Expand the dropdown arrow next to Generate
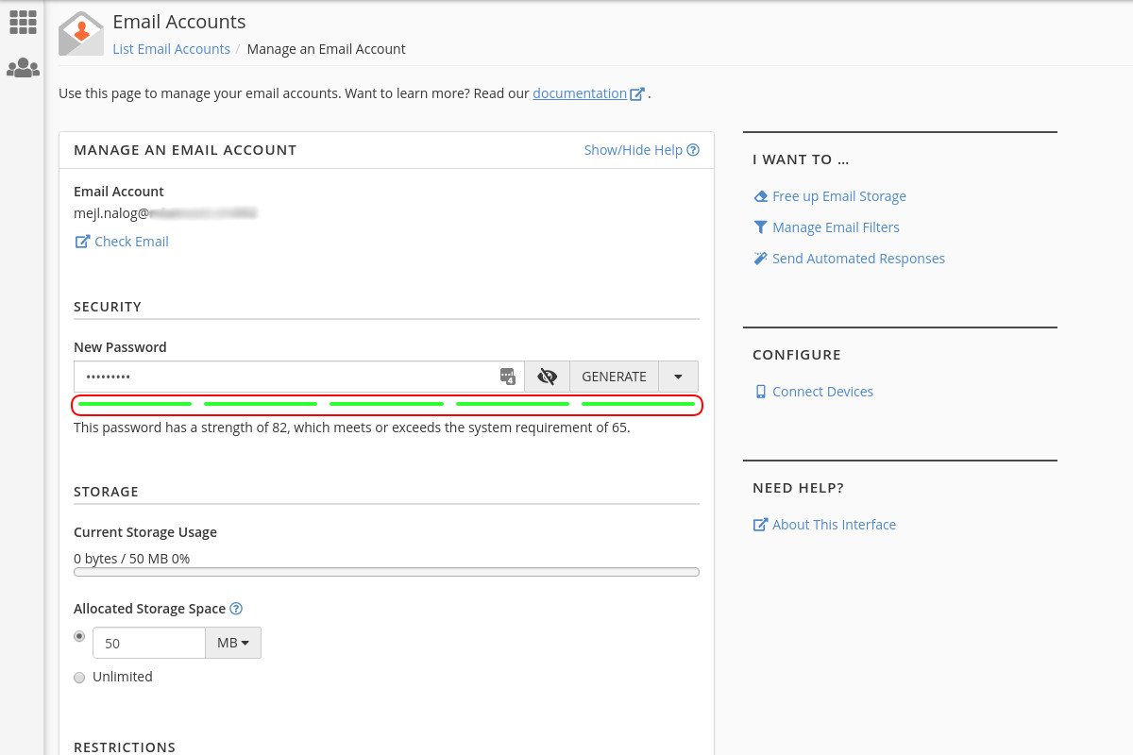 (x=678, y=377)
